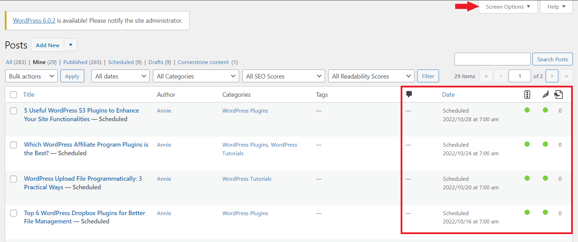Click readability dot for Affiliate Program post
This screenshot has width=578, height=242.
pyautogui.click(x=545, y=144)
